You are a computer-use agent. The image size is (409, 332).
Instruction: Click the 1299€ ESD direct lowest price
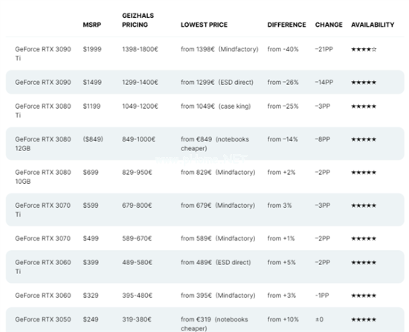coord(217,83)
